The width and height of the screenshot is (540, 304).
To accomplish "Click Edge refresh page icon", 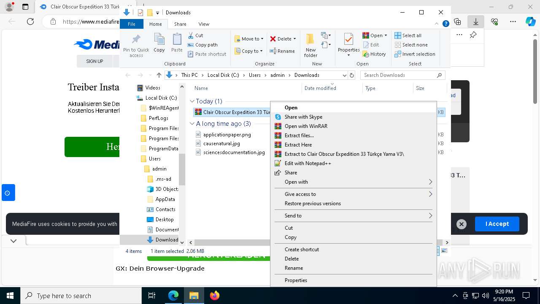I will click(x=30, y=22).
